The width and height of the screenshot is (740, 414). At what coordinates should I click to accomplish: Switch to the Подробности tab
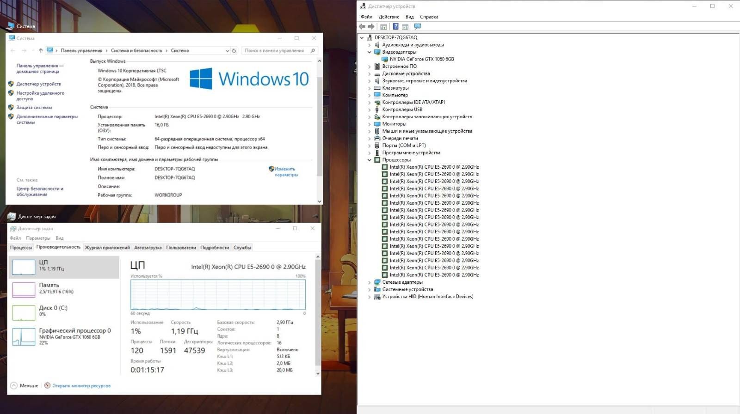215,248
